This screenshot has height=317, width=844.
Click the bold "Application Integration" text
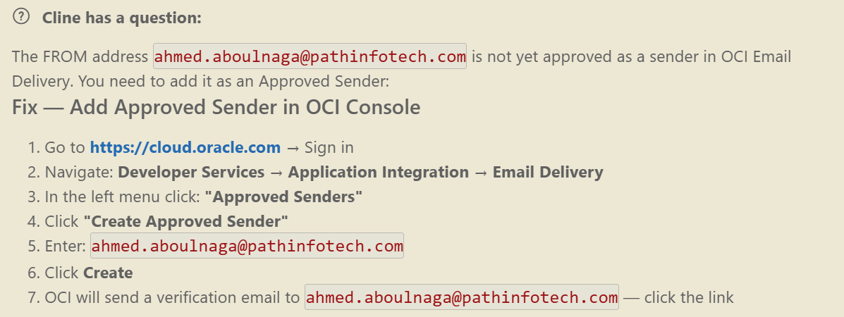tap(378, 173)
